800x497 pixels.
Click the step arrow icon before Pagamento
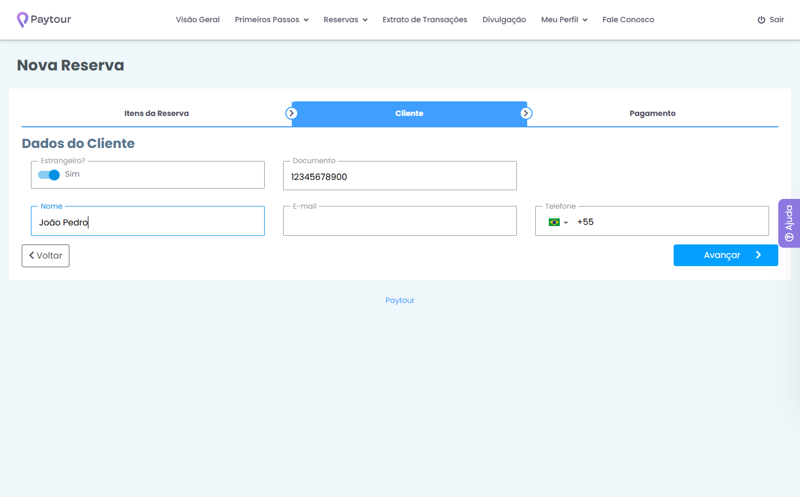(526, 113)
